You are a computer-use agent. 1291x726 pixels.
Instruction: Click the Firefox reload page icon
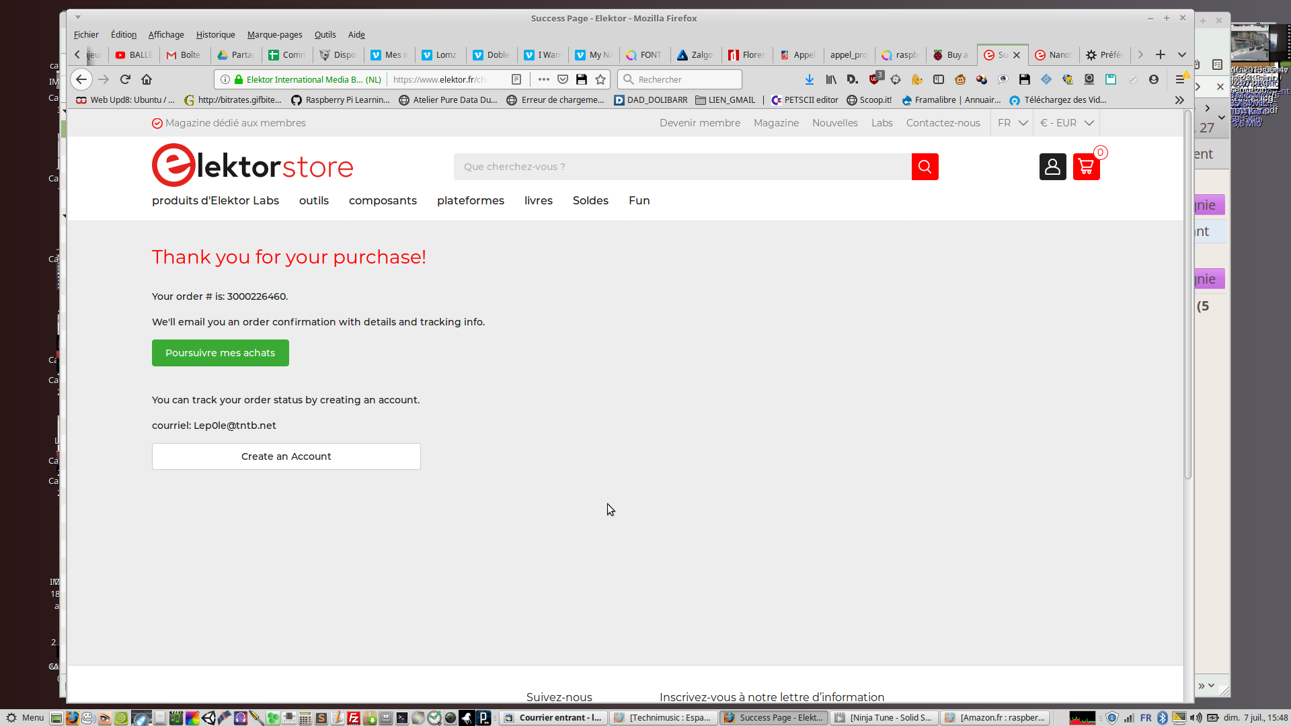(x=125, y=79)
